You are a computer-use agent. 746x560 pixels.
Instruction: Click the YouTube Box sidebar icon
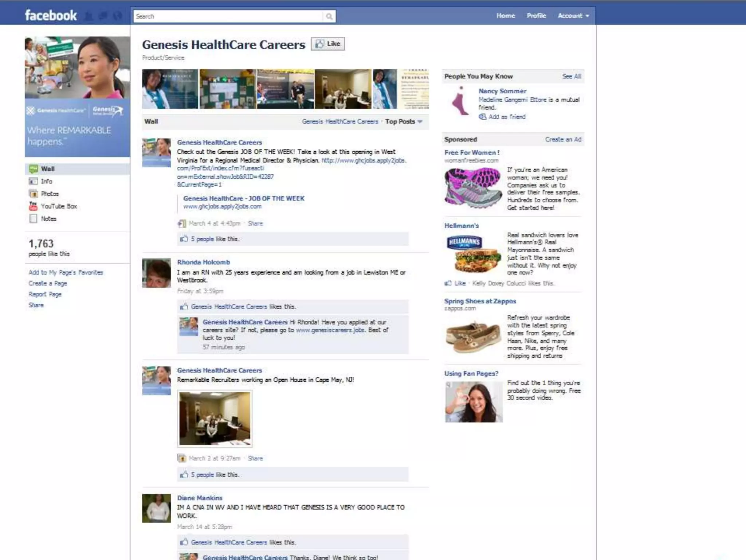[x=33, y=206]
